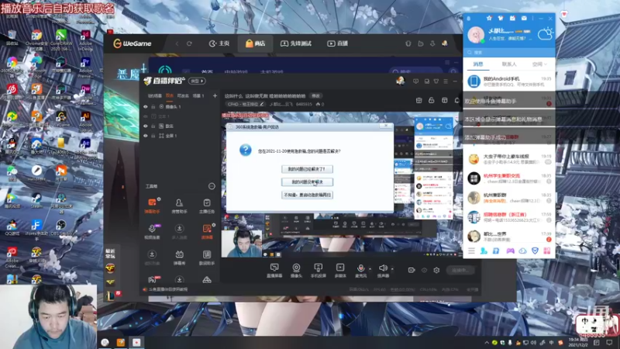This screenshot has width=620, height=349.
Task: Click the WeGame logo
Action: coord(133,43)
